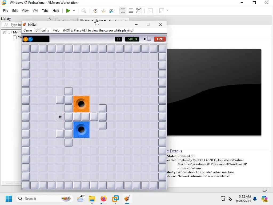
Task: Switch to VMware Workstation taskbar icon
Action: click(115, 199)
